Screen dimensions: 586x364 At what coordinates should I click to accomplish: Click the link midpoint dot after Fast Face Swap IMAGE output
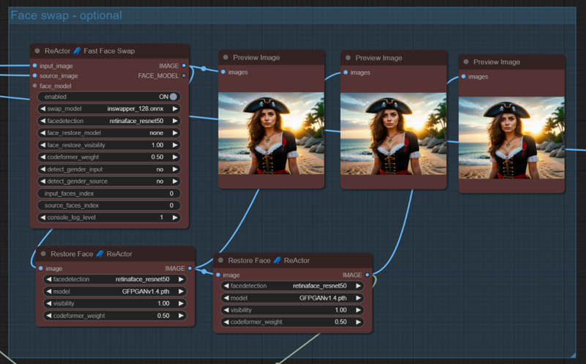pos(204,68)
